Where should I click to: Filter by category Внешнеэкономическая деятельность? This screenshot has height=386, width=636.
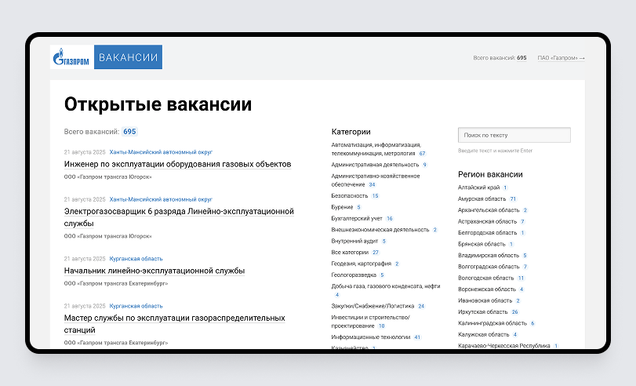pos(380,230)
